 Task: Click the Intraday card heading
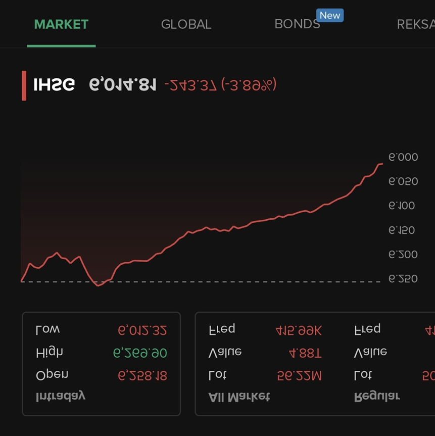pos(60,396)
